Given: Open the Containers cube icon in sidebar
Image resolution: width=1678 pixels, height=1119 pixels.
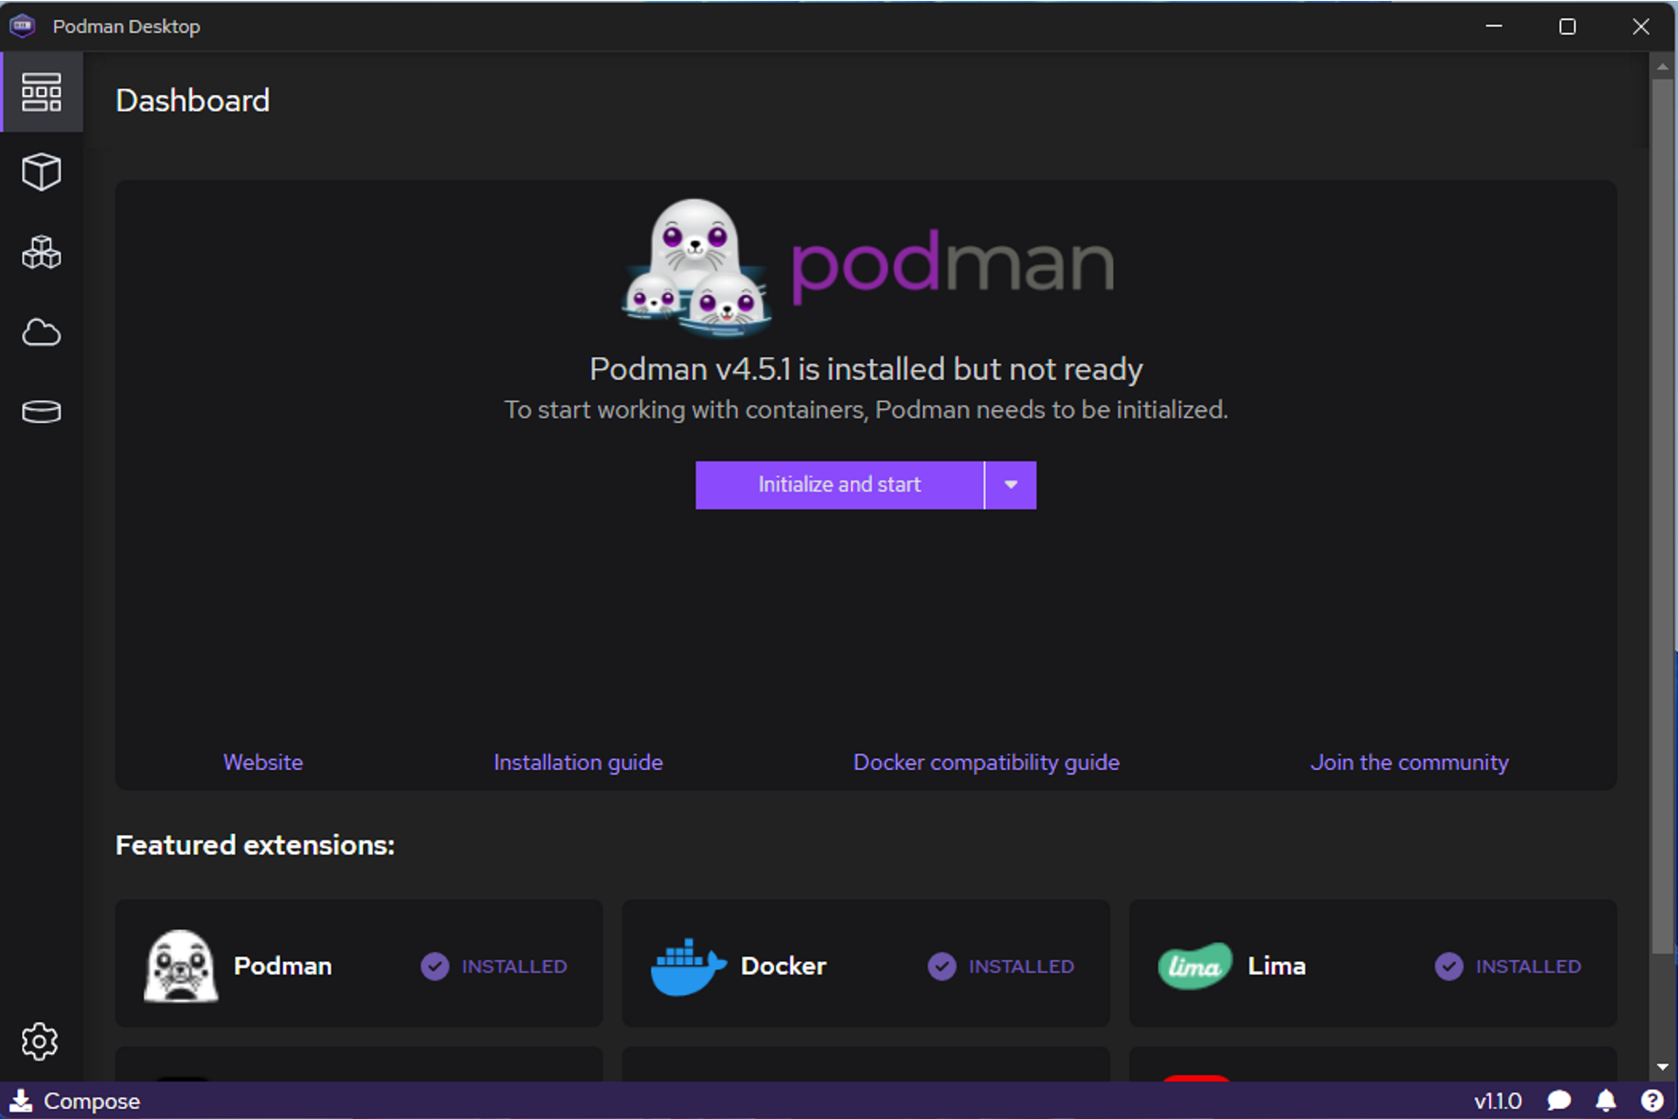Looking at the screenshot, I should click(41, 172).
